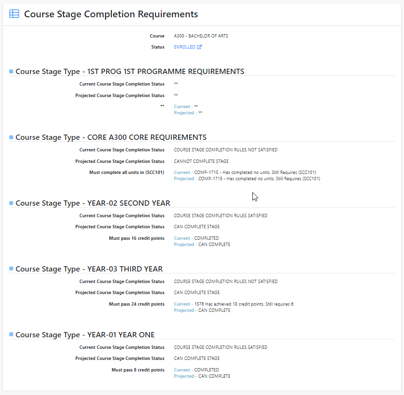The image size is (404, 395).
Task: Click the blue square marker on YEAR-03 THIRD YEAR header
Action: [x=11, y=269]
